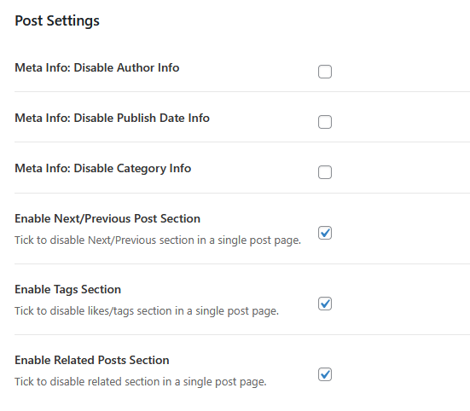Click the 'Meta Info: Disable Publish Date Info' label

coord(112,118)
